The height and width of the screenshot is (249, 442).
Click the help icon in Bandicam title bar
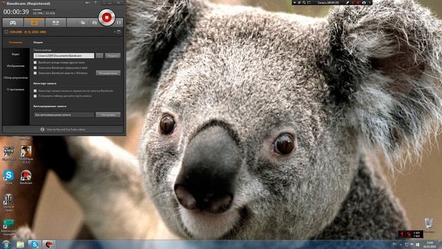95,3
